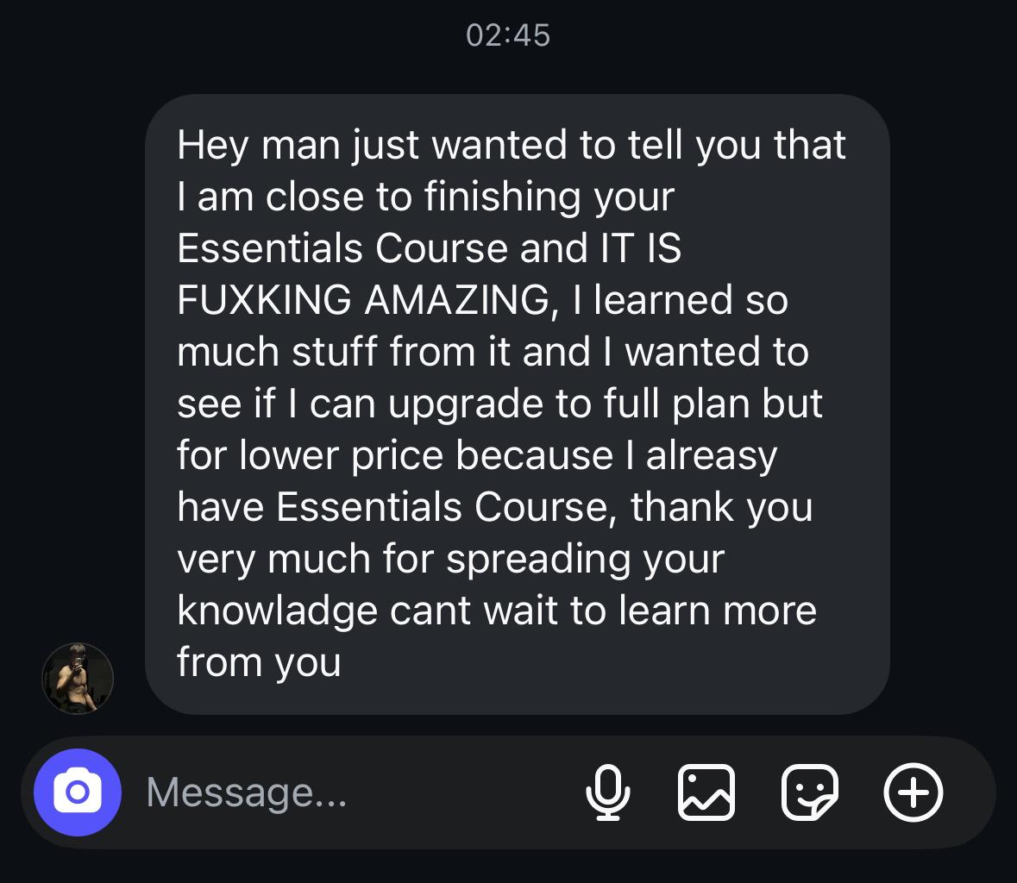
Task: Focus the Message... text field
Action: click(x=357, y=792)
